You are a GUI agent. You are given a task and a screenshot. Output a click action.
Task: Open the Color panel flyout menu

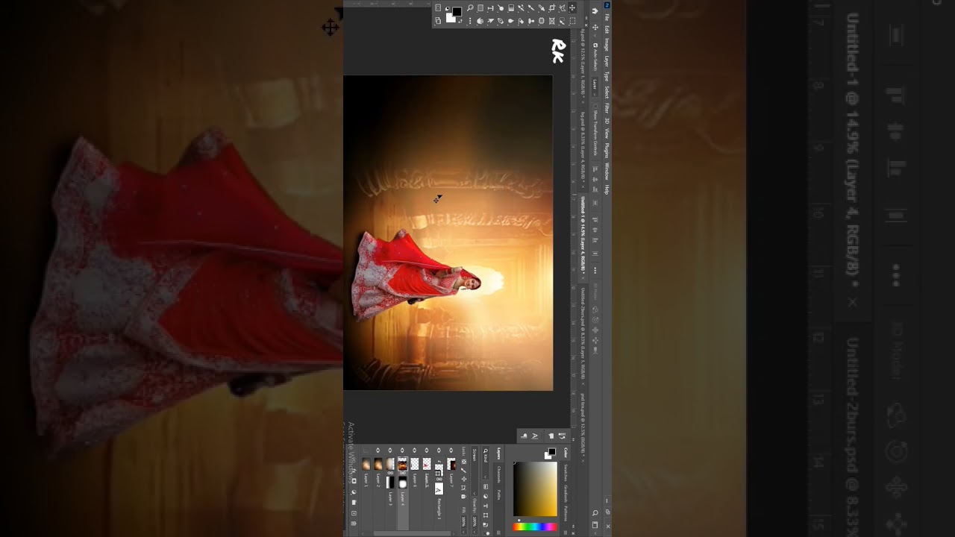click(x=566, y=533)
